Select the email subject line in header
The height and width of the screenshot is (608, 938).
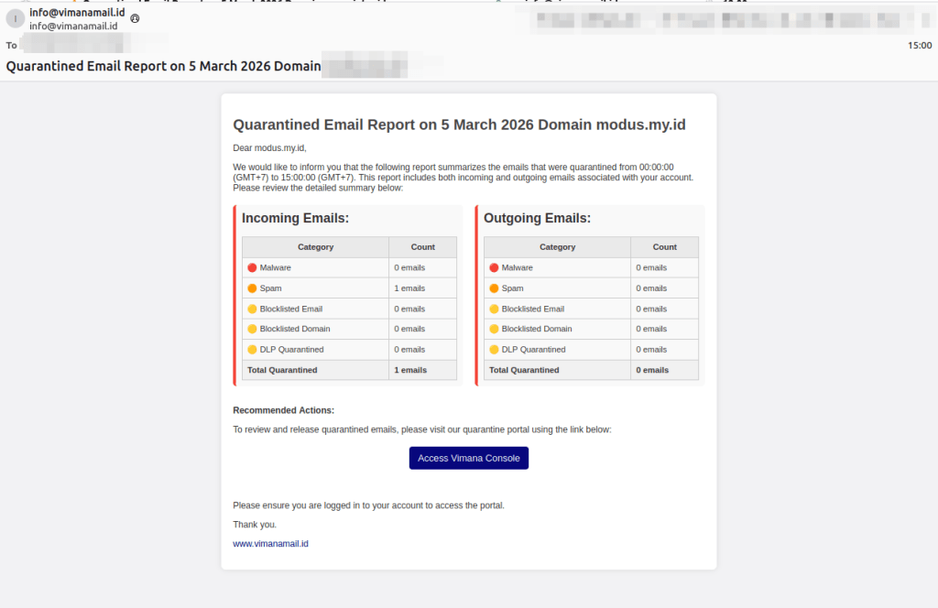(163, 66)
